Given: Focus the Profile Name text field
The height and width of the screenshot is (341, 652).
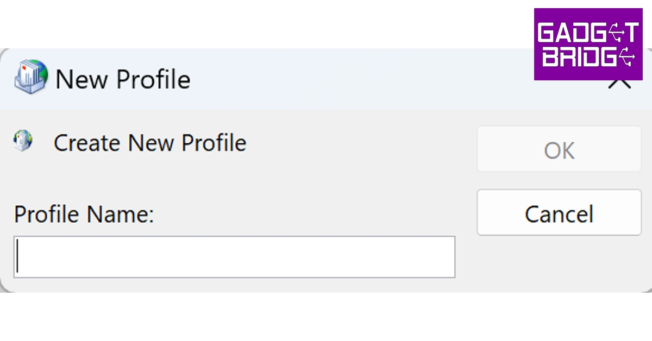Looking at the screenshot, I should 234,257.
